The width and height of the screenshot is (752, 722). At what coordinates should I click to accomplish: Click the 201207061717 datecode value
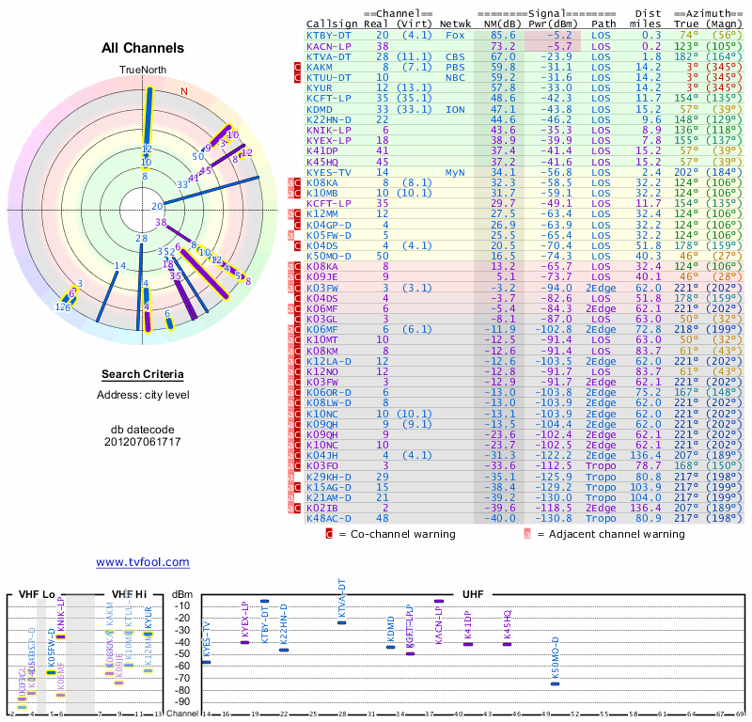143,442
